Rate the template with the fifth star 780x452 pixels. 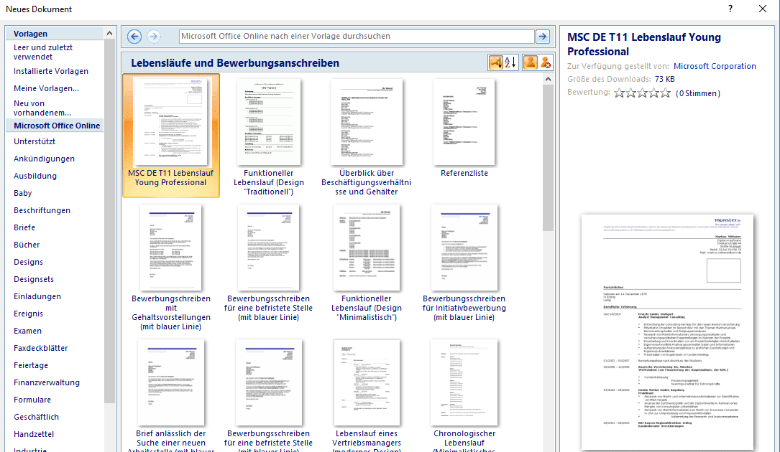coord(666,93)
